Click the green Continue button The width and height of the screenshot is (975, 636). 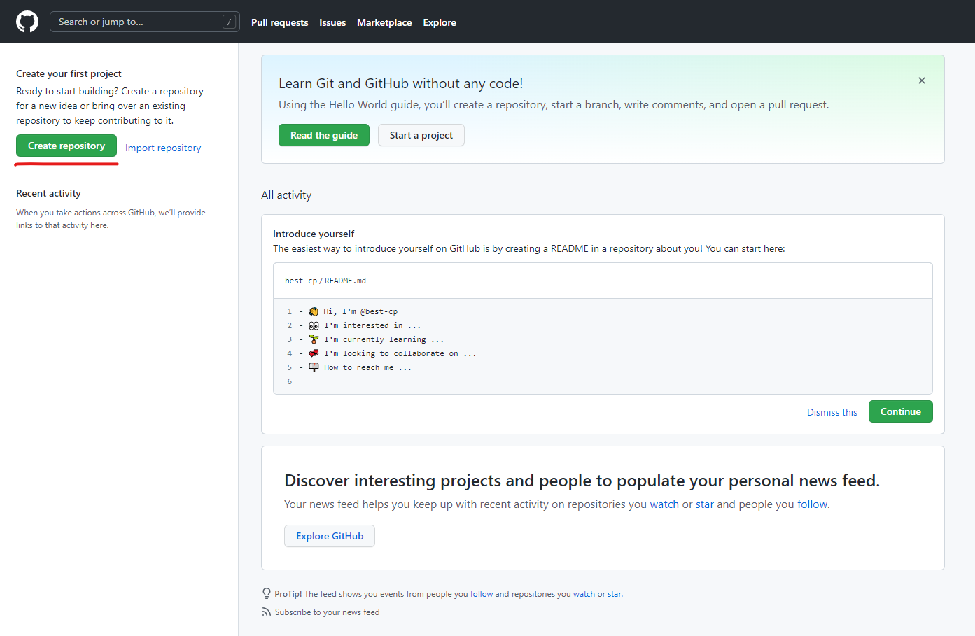(x=901, y=411)
